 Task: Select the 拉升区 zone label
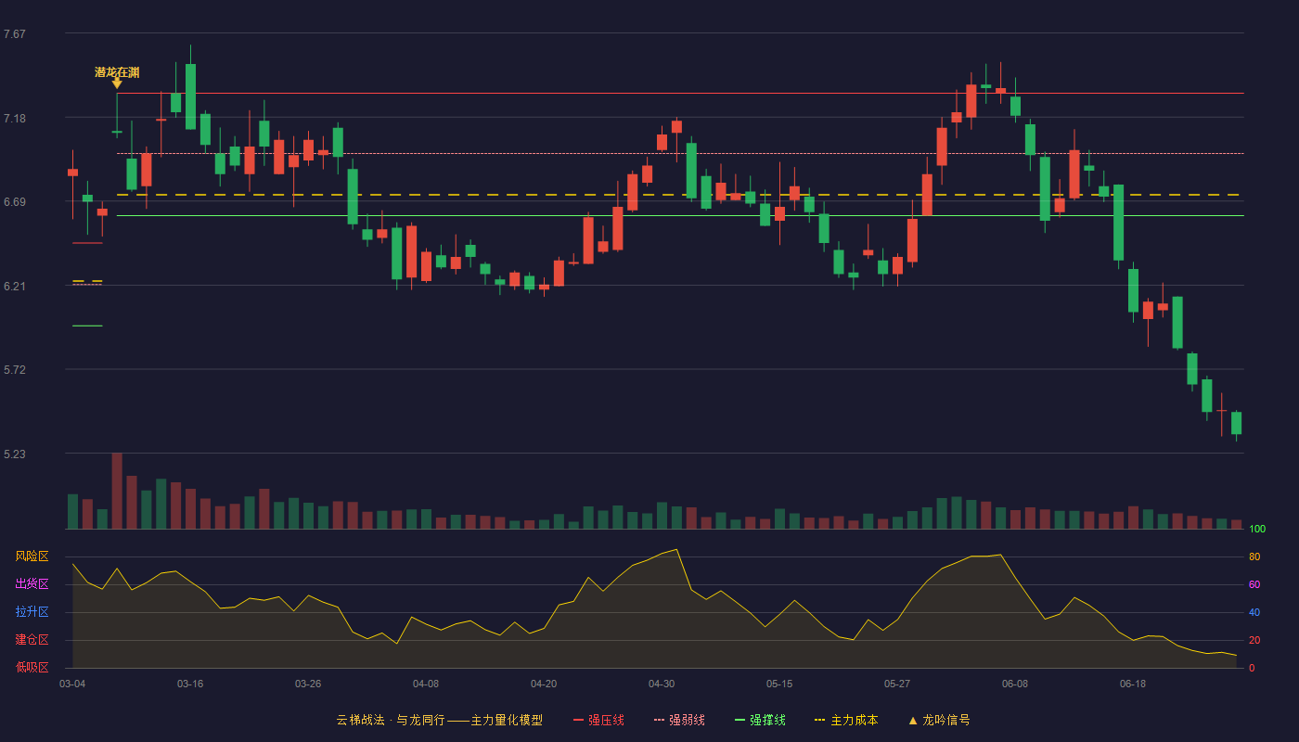pyautogui.click(x=32, y=612)
